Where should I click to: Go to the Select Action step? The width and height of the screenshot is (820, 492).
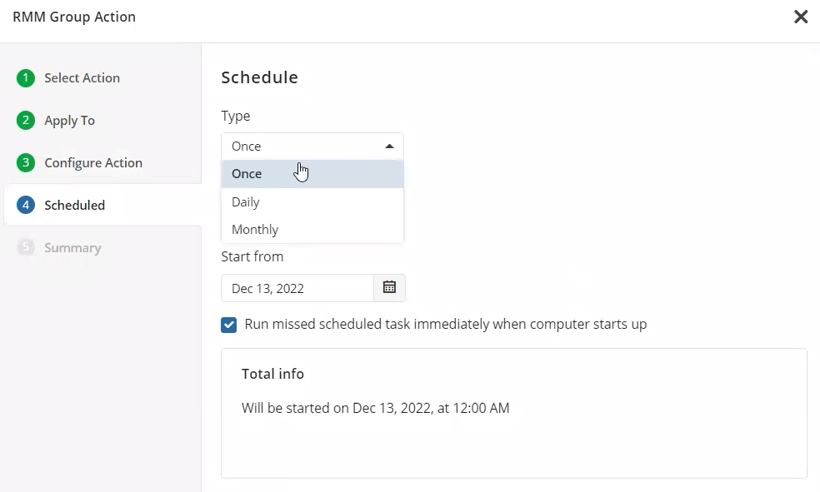tap(82, 78)
